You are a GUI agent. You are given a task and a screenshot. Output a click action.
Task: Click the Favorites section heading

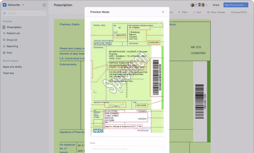coord(7,21)
